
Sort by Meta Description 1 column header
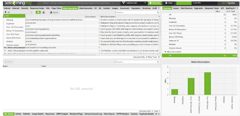[x=129, y=16]
